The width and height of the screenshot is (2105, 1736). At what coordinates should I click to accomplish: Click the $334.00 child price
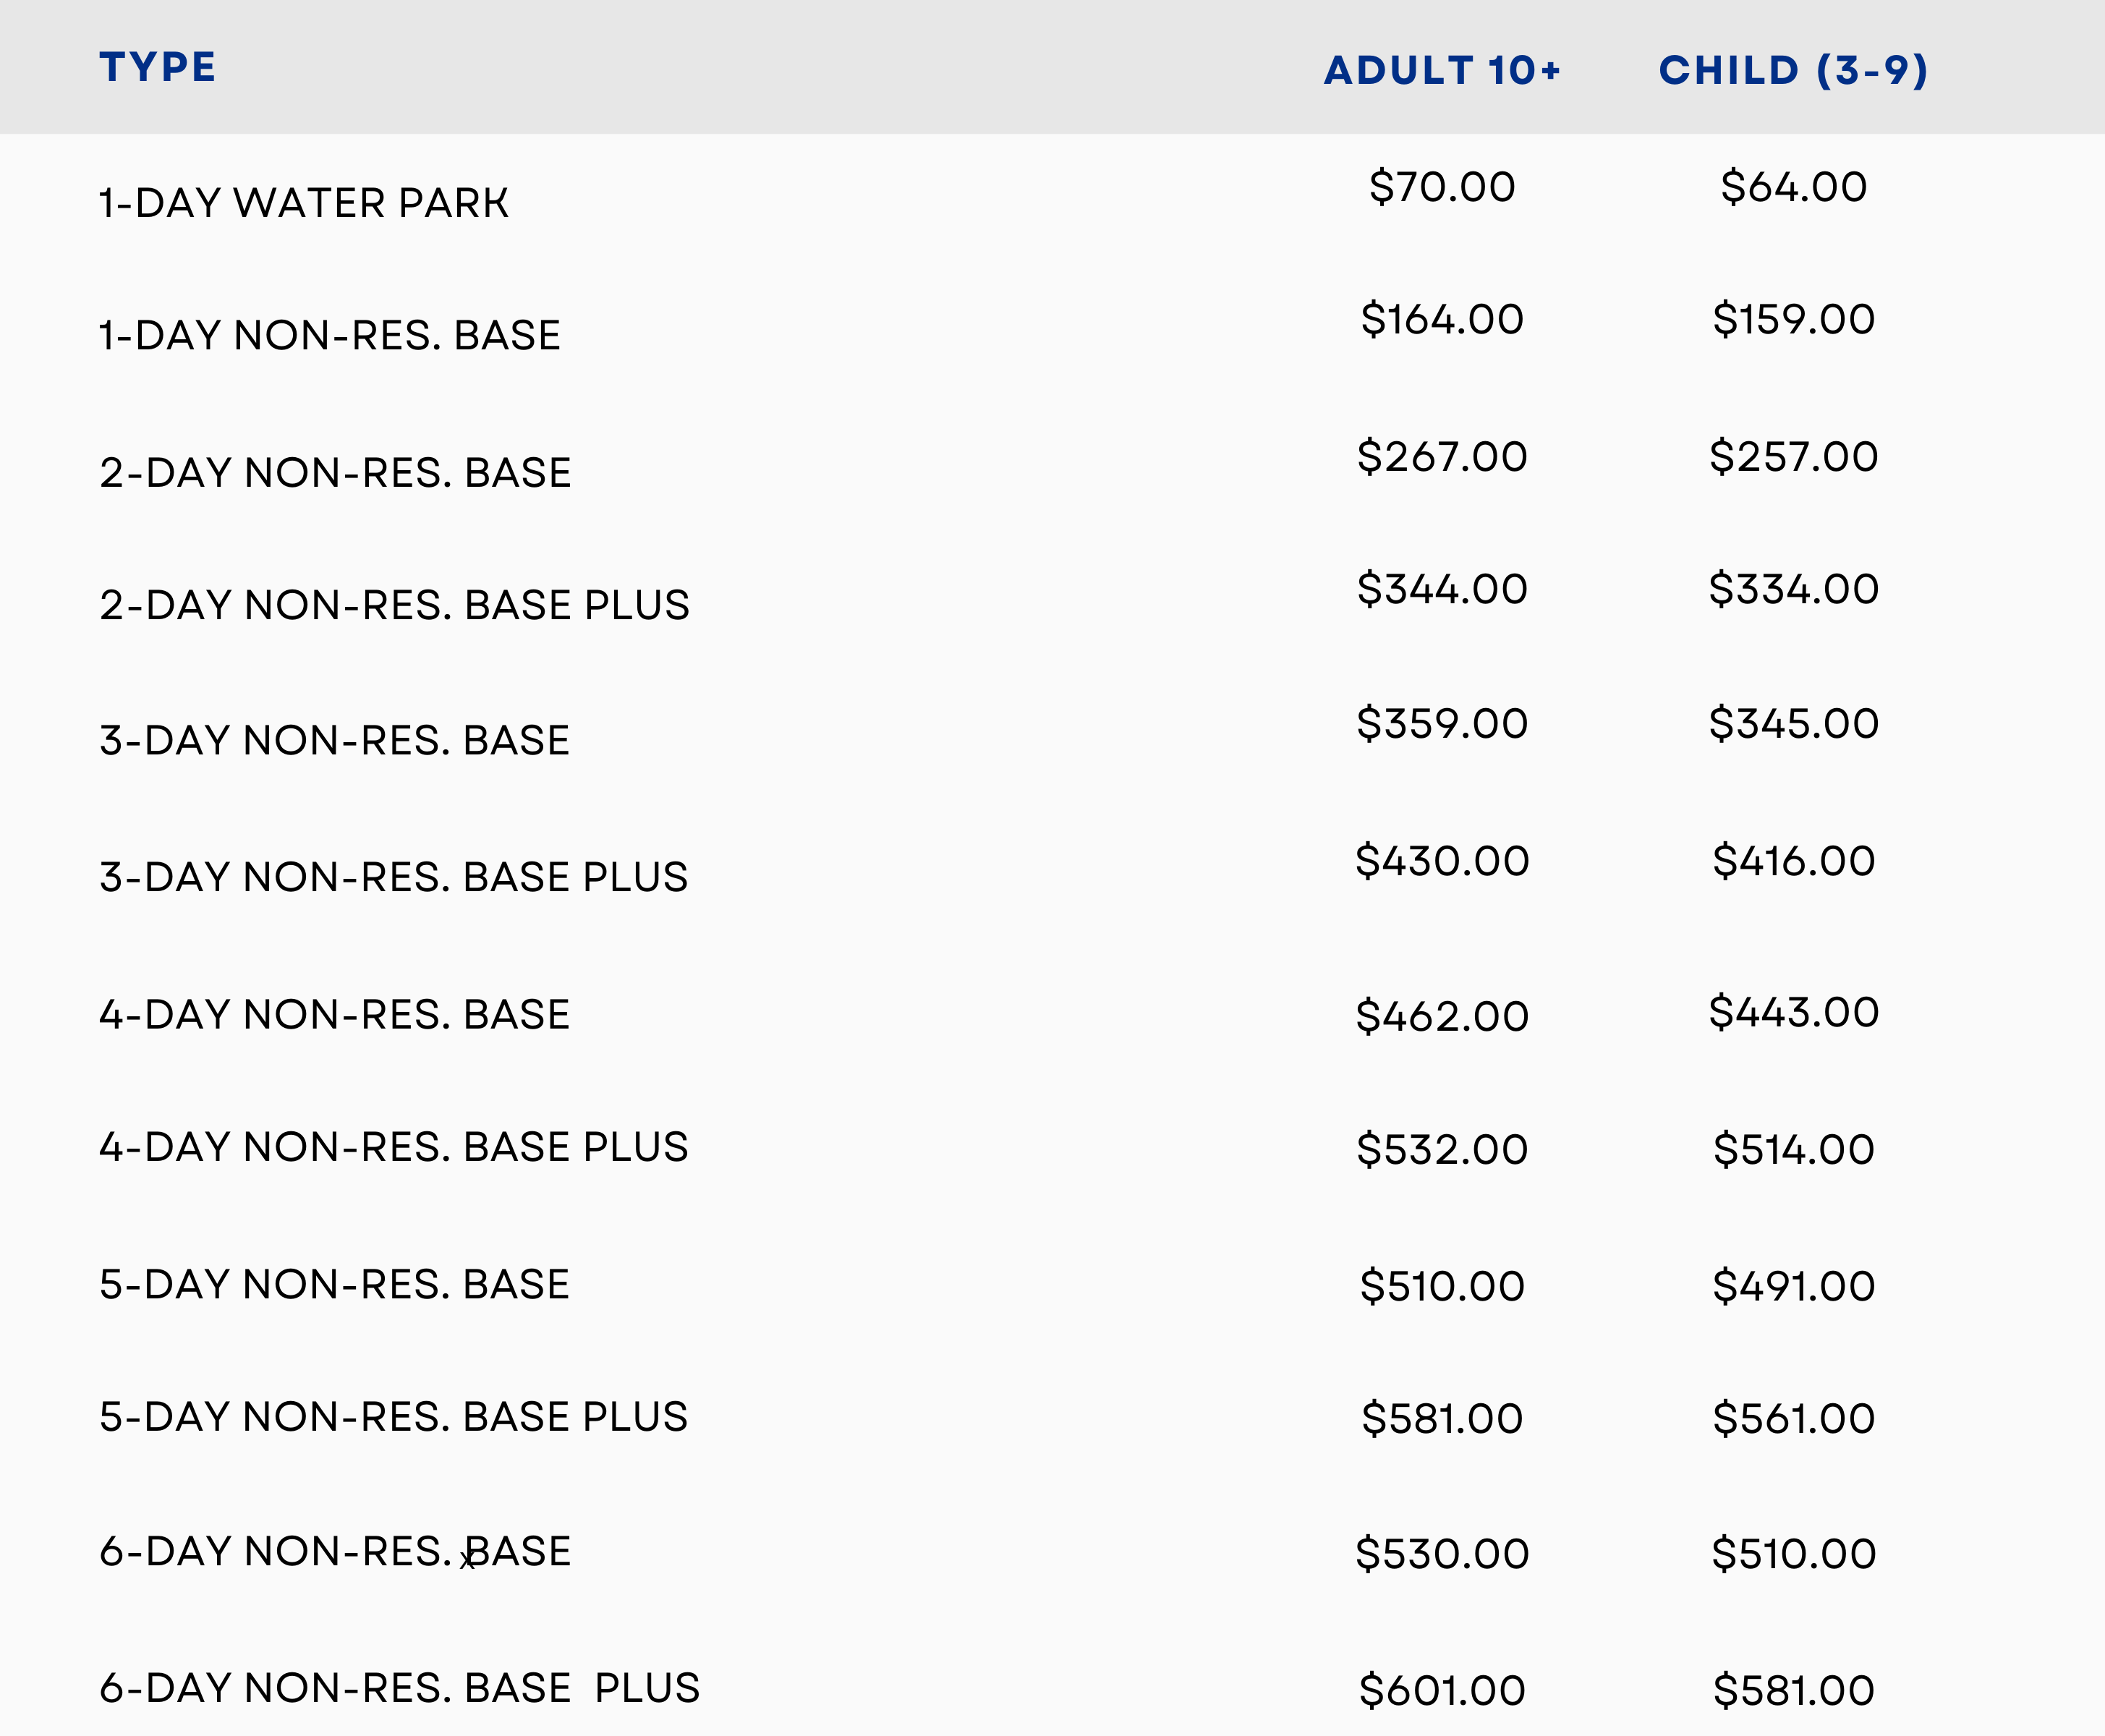point(1793,588)
